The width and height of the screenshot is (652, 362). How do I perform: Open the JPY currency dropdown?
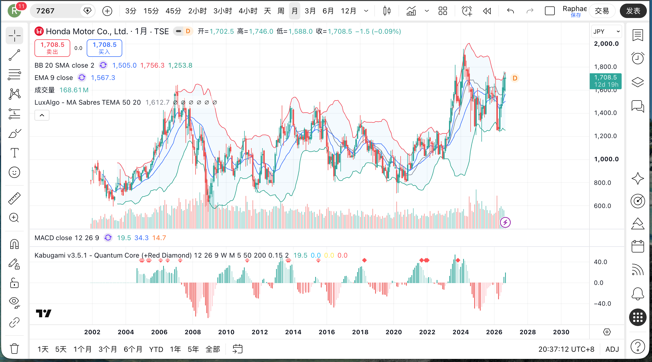[x=606, y=31]
